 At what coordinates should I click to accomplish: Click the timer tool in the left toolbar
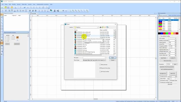click(x=2, y=49)
